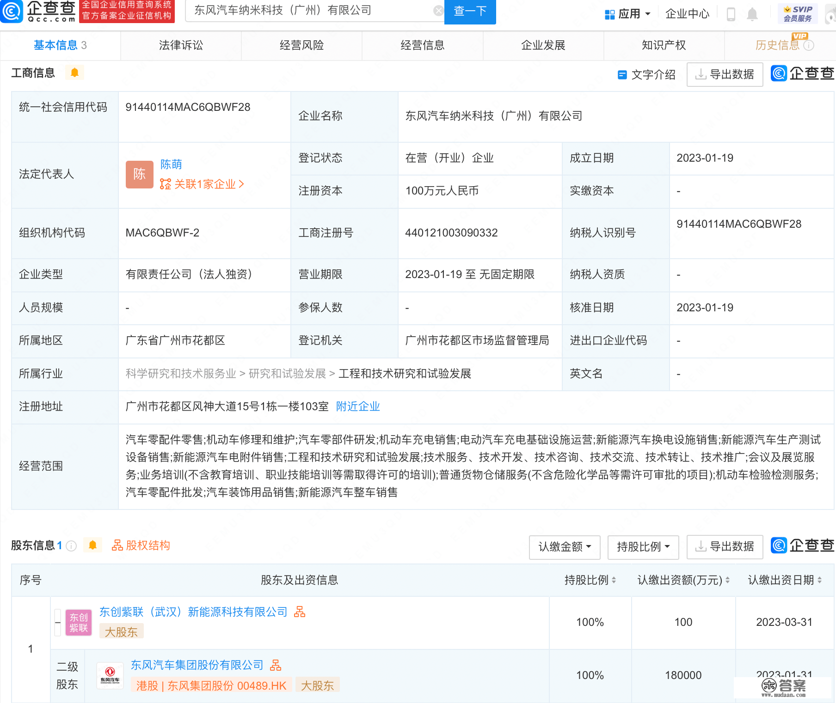
Task: Click the Dongfeng Motor logo thumbnail
Action: 110,676
